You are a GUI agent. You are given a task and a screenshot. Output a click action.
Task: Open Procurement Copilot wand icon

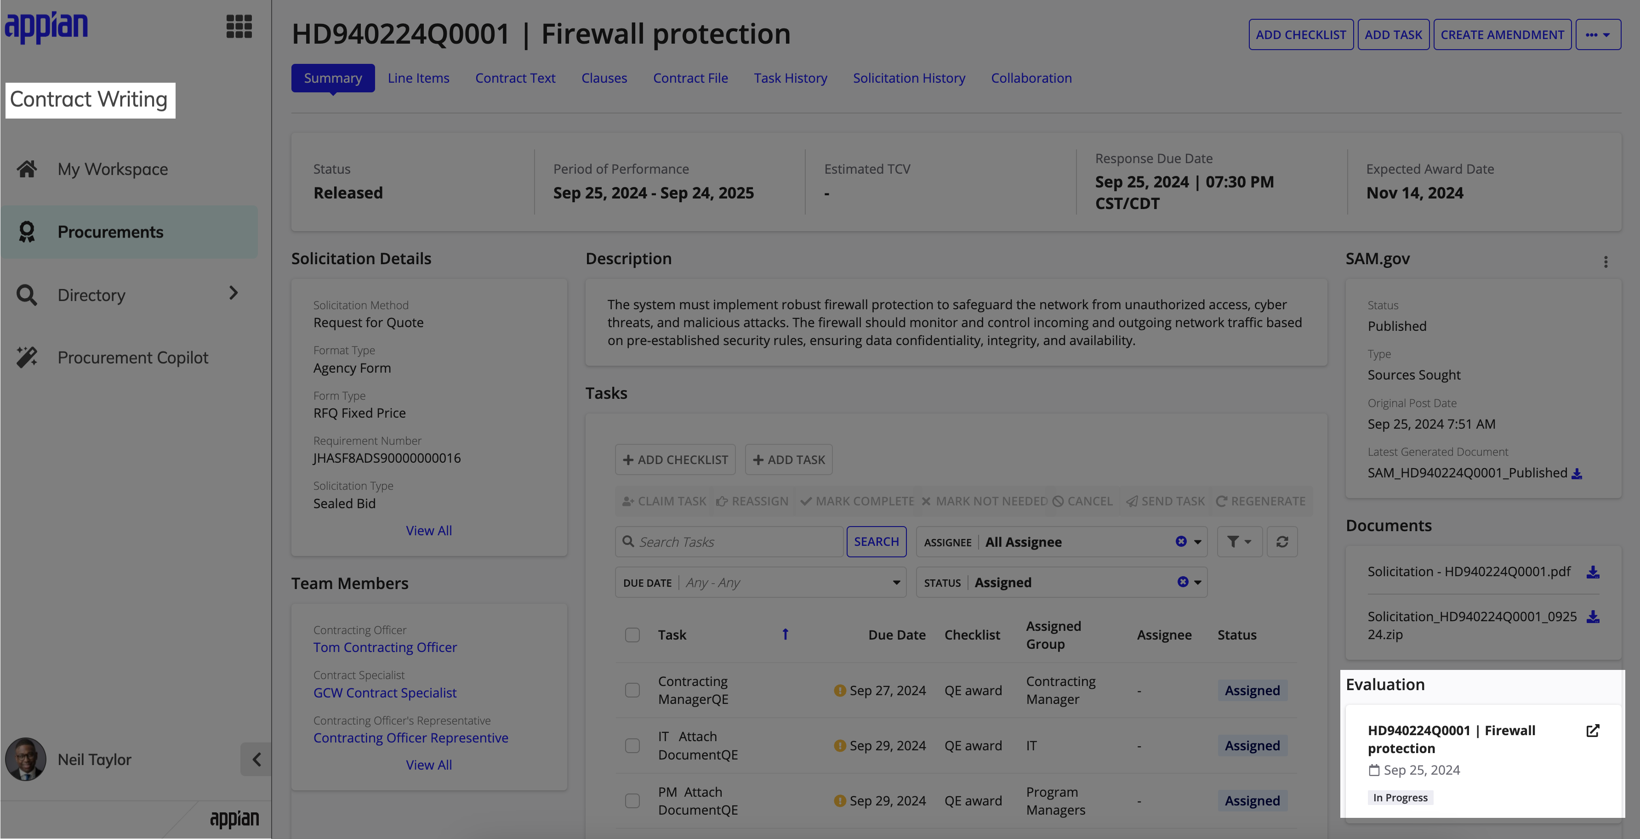[x=27, y=357]
